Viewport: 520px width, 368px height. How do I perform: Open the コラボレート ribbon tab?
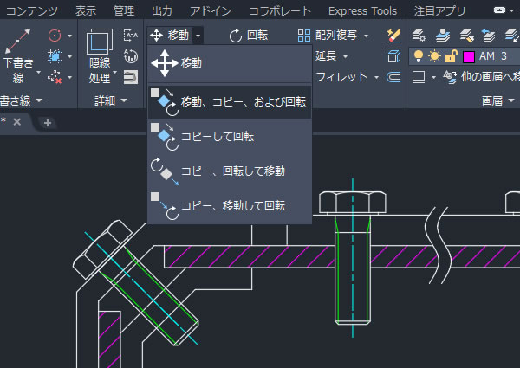(280, 11)
